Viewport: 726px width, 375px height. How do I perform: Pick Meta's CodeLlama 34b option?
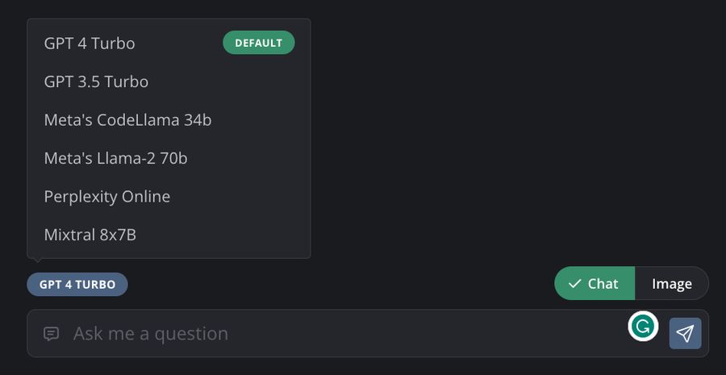point(169,120)
